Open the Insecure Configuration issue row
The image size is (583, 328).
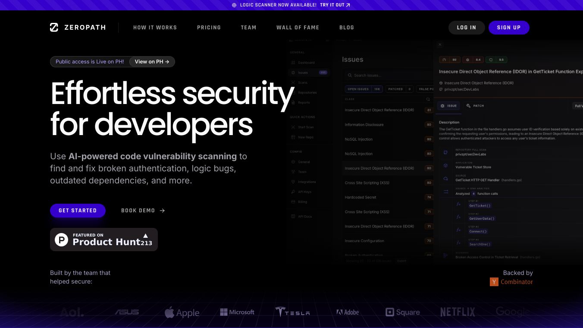pos(388,241)
